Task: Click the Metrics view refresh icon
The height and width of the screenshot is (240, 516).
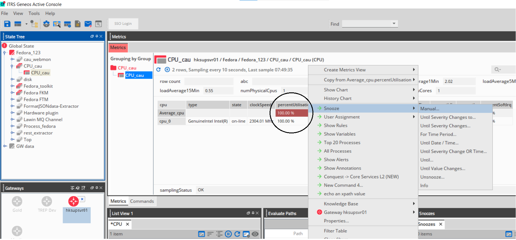Action: [x=159, y=70]
